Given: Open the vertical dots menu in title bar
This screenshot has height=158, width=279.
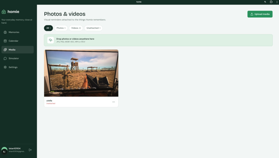Looking at the screenshot, I should [x=277, y=2].
